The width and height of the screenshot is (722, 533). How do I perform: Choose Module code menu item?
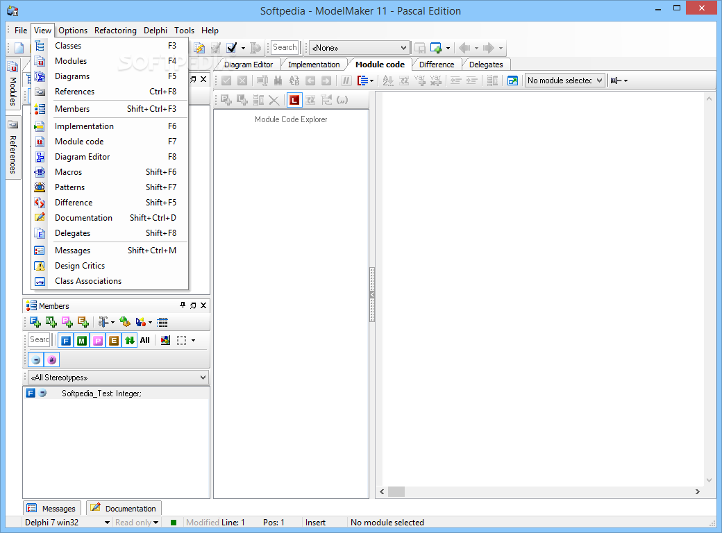[x=110, y=142]
